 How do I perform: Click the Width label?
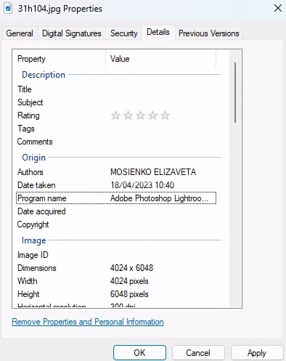point(28,281)
